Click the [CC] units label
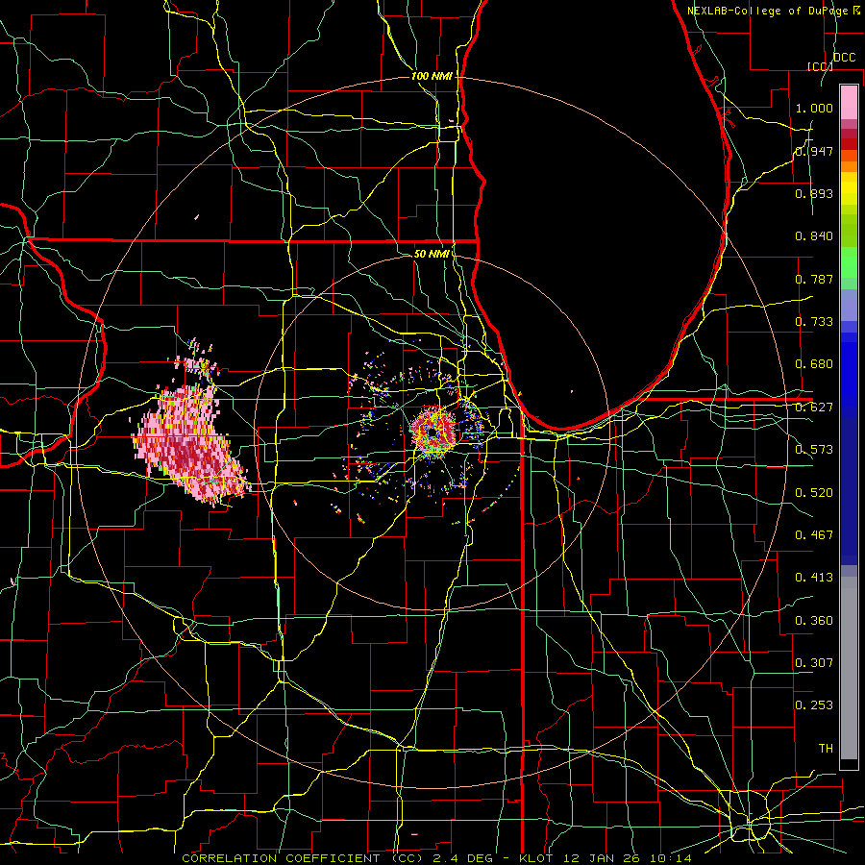This screenshot has height=865, width=865. click(820, 66)
